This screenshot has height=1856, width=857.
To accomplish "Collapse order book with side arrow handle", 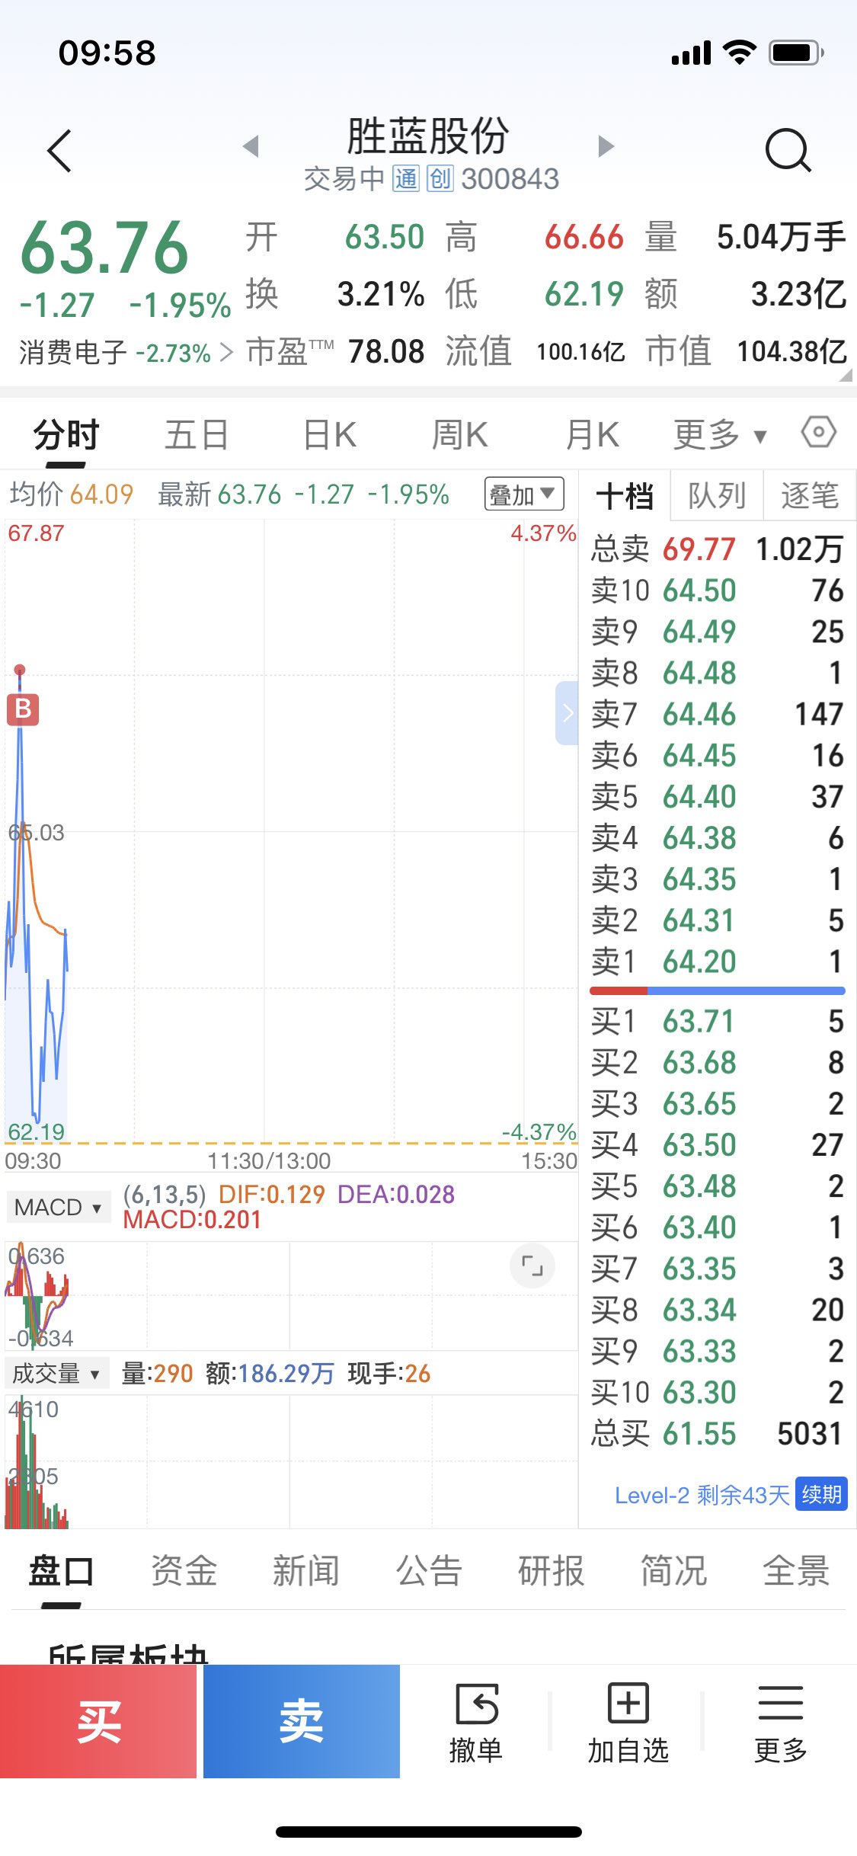I will [567, 713].
